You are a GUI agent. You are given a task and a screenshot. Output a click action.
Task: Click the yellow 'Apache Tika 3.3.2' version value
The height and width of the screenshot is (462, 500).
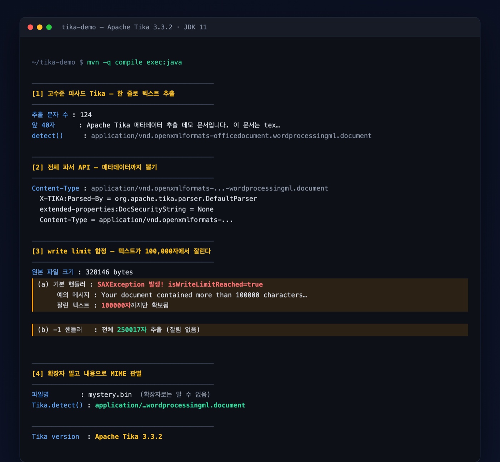[x=129, y=437]
